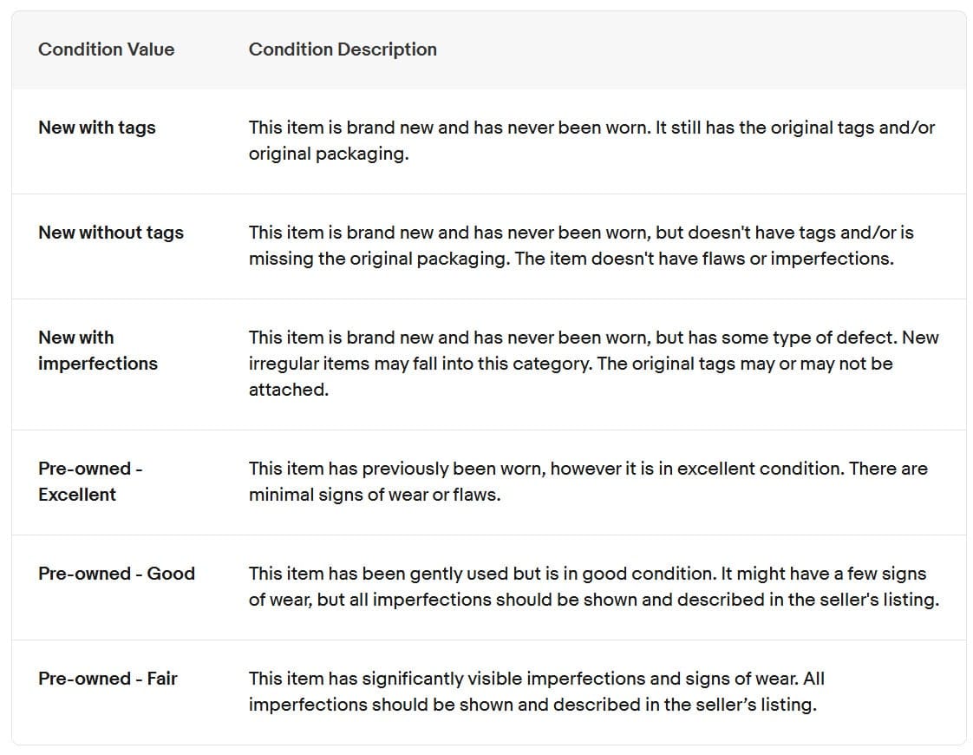Select the 'Pre-owned - Fair' condition label
973x755 pixels.
tap(108, 679)
